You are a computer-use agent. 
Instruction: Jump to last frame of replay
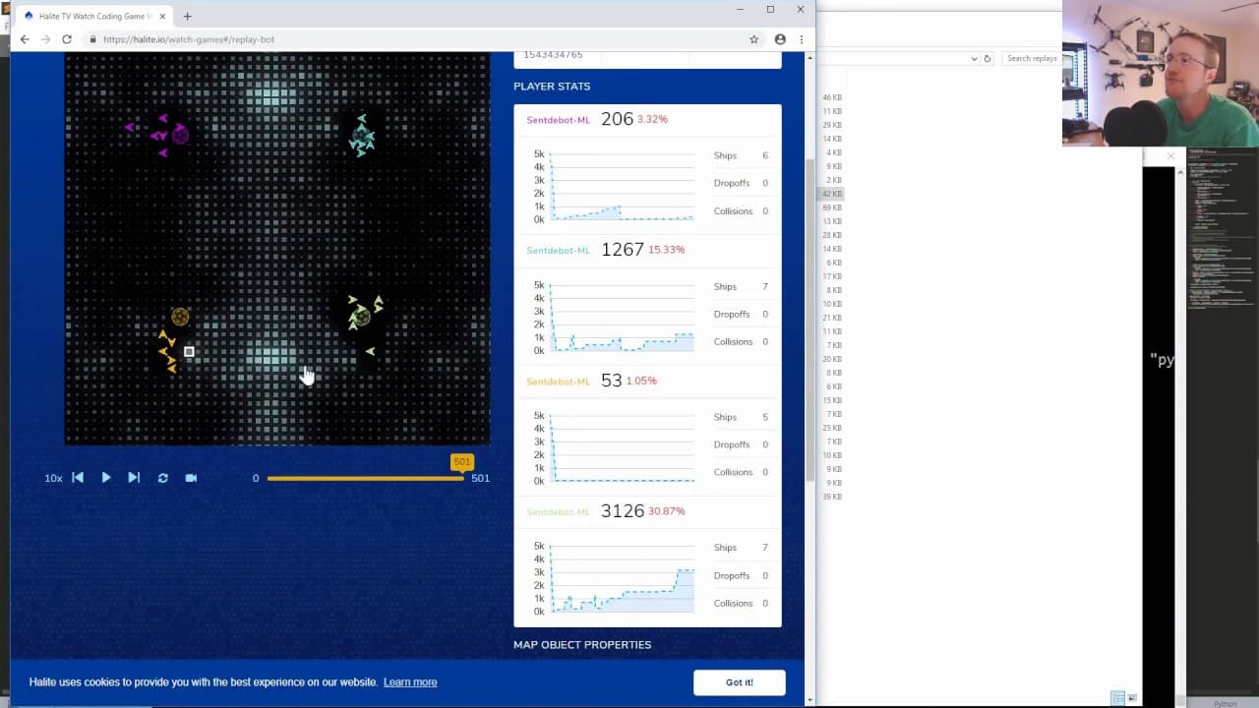point(134,478)
